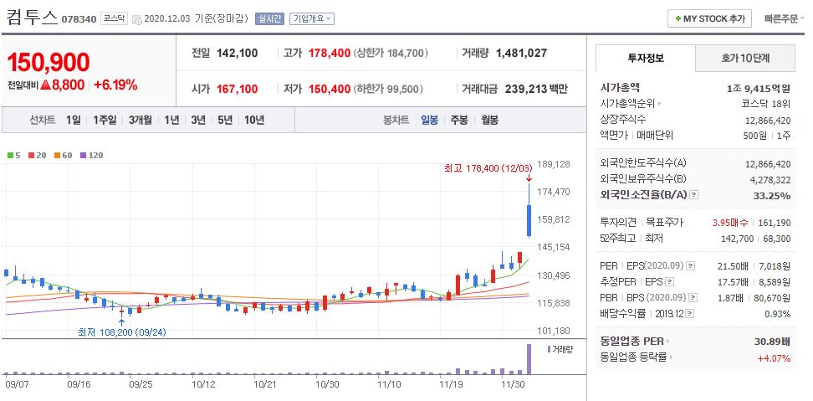Click the current price 150,900
Image resolution: width=813 pixels, height=401 pixels.
coord(49,62)
